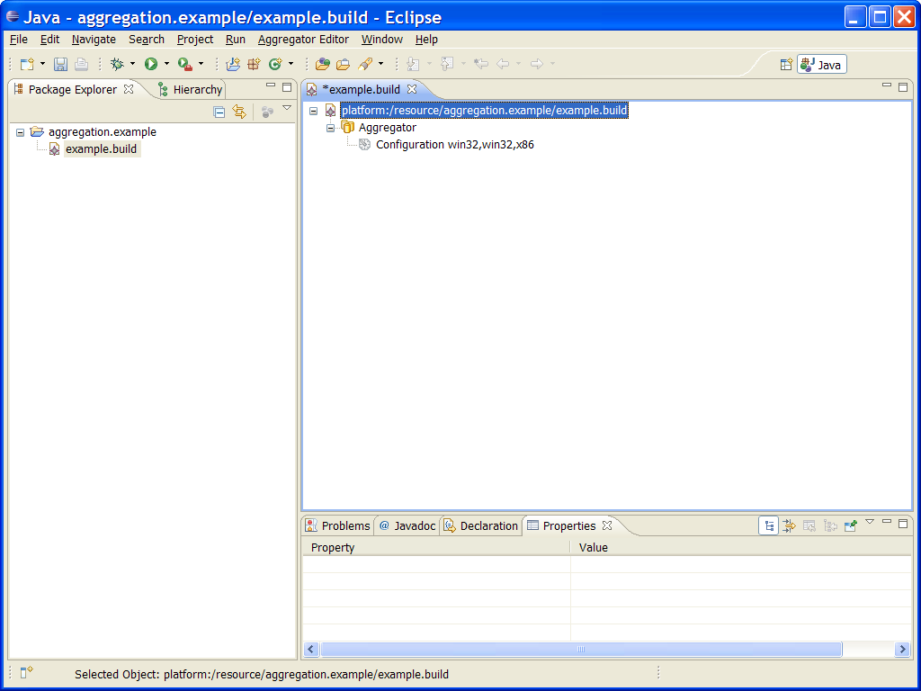Click the Properties horizontal scrollbar thumb
Viewport: 921px width, 691px height.
582,650
